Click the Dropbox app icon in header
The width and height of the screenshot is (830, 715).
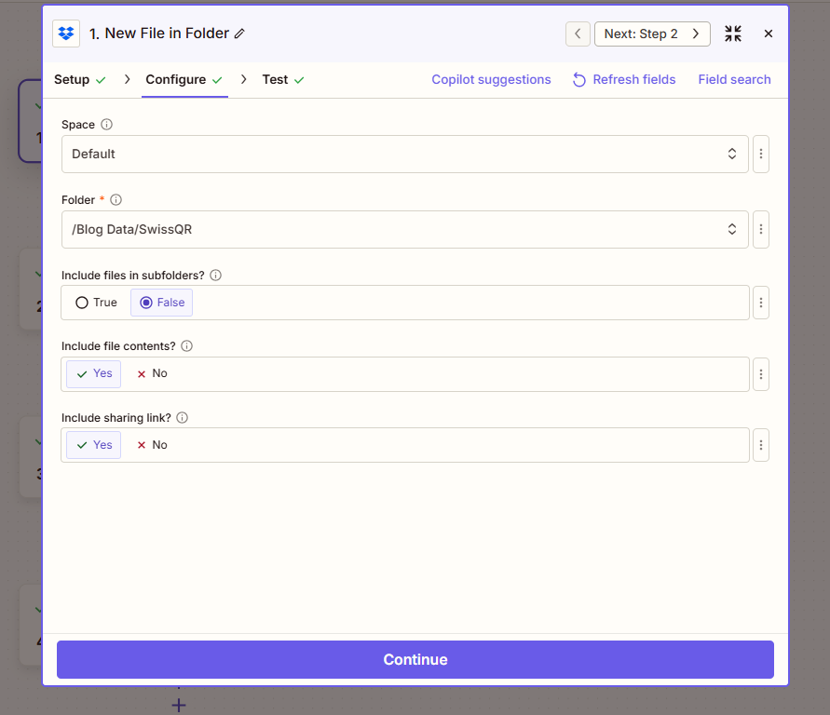click(66, 34)
